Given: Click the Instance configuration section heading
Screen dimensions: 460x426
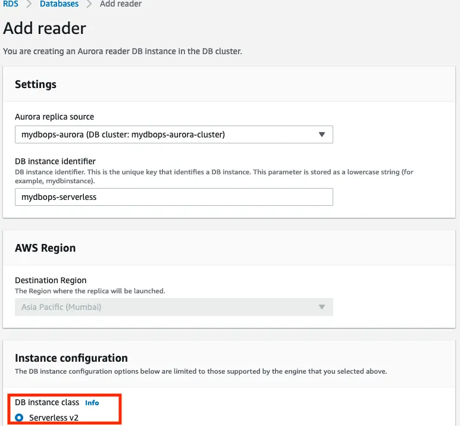Looking at the screenshot, I should point(71,358).
